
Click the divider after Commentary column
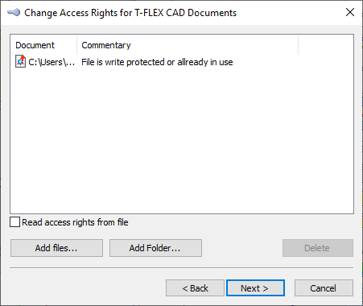(298, 45)
